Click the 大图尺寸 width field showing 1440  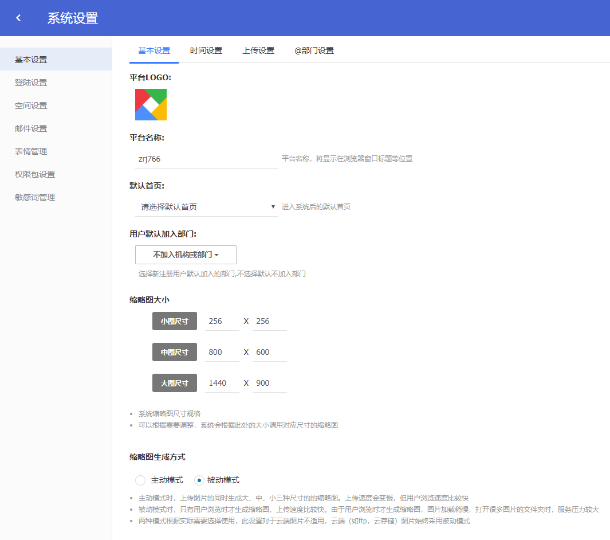coord(222,384)
